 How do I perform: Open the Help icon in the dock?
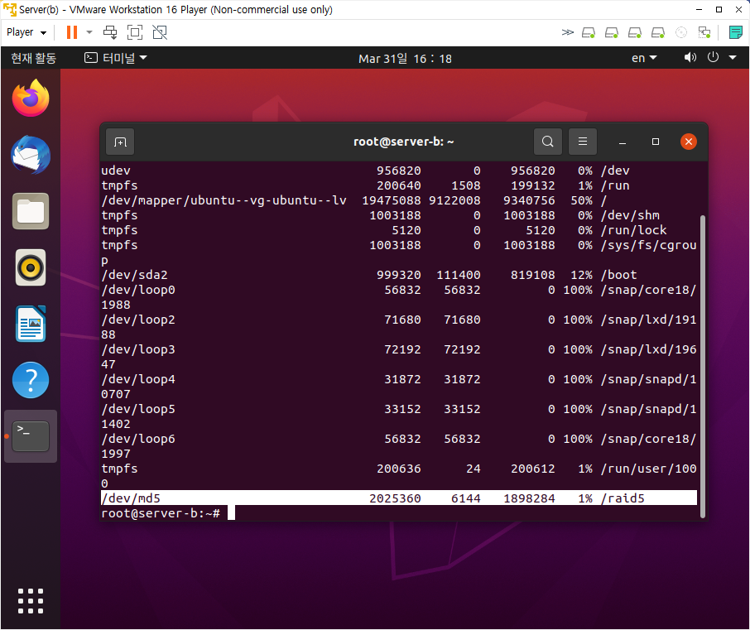coord(31,380)
